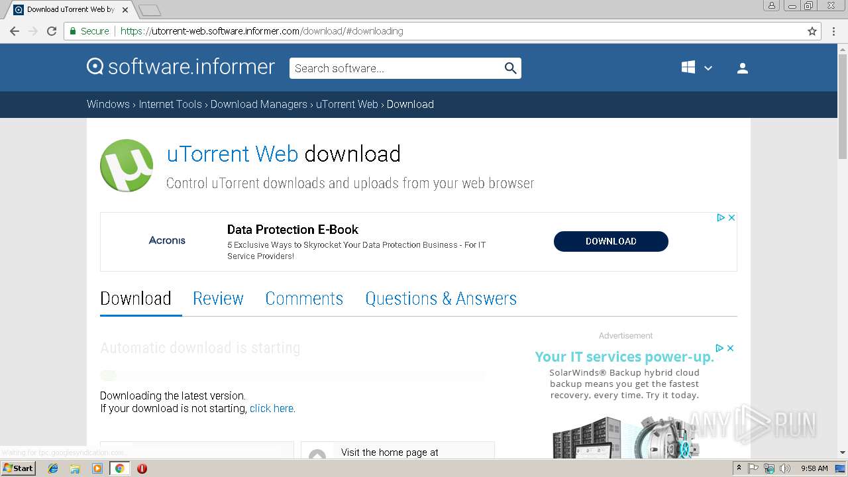848x477 pixels.
Task: Switch to the Comments tab
Action: pos(304,299)
